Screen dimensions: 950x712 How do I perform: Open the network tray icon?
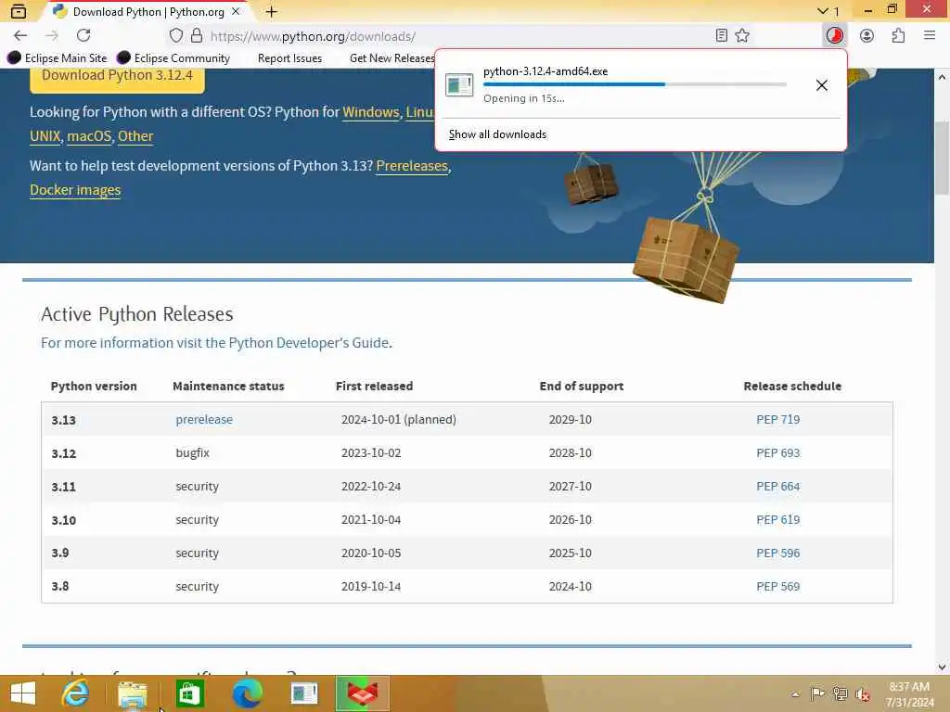(840, 693)
